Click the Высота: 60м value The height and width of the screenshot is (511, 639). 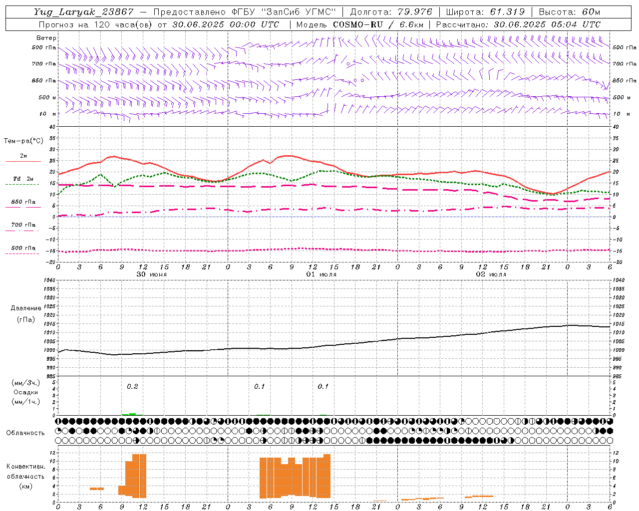[570, 12]
